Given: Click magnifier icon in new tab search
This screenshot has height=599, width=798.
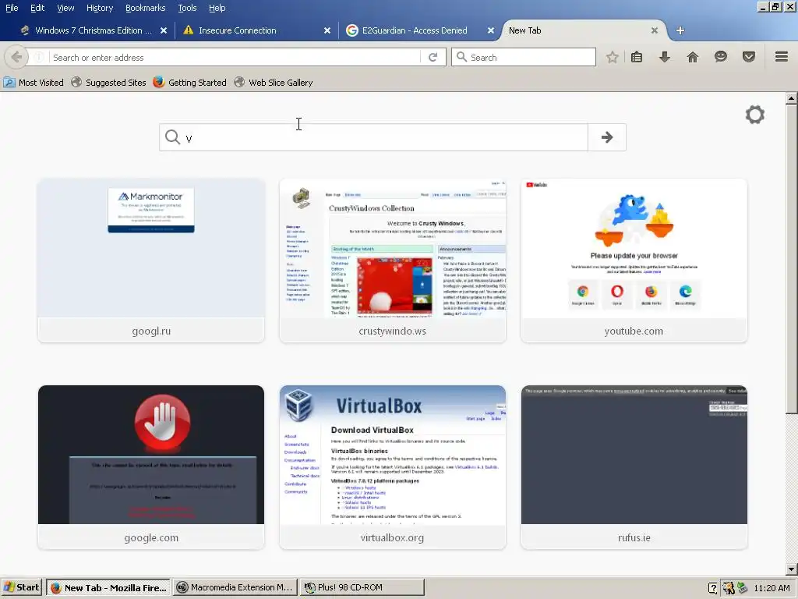Looking at the screenshot, I should click(x=172, y=137).
